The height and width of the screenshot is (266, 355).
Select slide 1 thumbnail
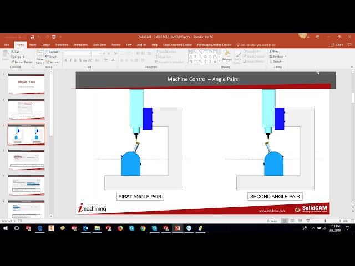27,84
